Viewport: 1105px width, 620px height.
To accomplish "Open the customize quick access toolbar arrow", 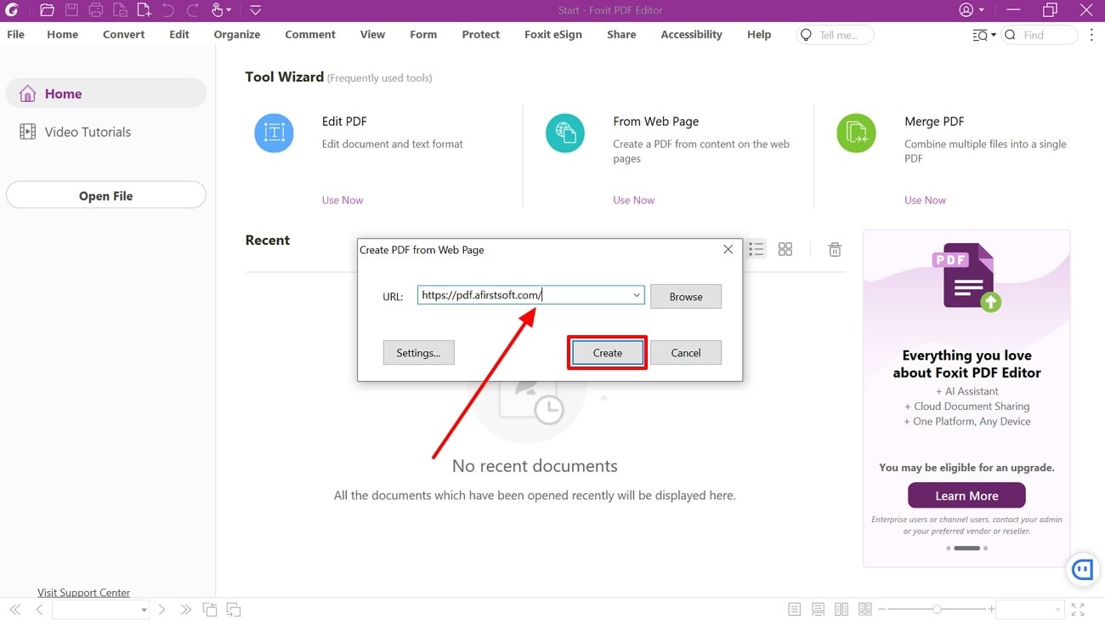I will click(x=255, y=10).
